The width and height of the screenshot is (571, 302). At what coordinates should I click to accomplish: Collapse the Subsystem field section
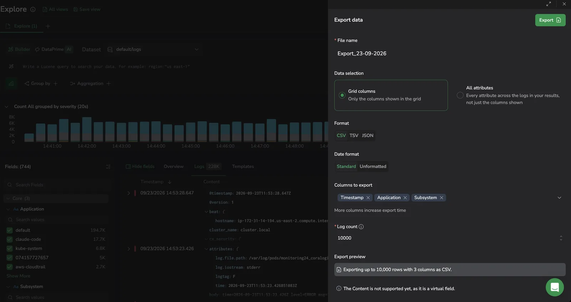pyautogui.click(x=8, y=287)
